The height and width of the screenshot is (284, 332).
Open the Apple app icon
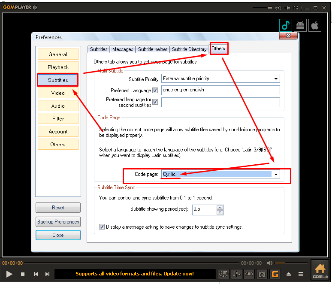pos(315,25)
